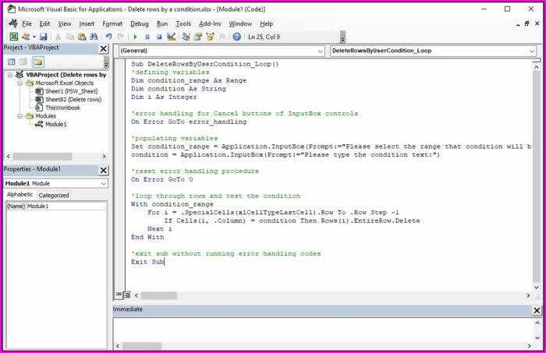Click inside the Immediate window text area
This screenshot has height=353, width=546.
(322, 330)
